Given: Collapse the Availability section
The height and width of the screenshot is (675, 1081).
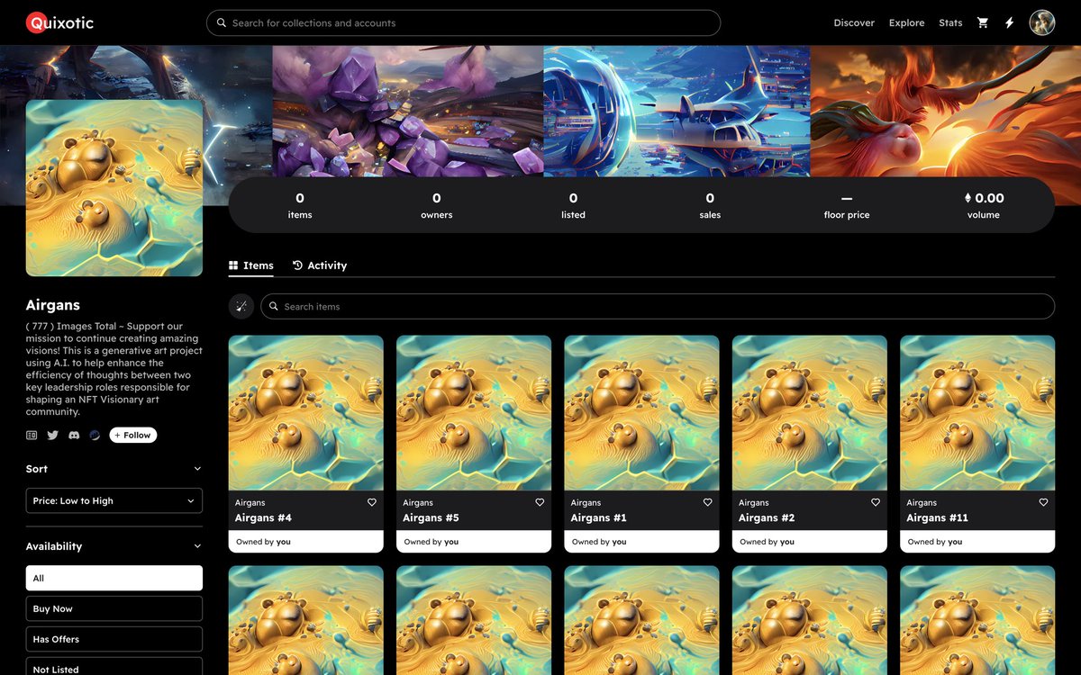Looking at the screenshot, I should point(197,546).
